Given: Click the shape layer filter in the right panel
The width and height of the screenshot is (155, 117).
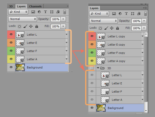Looking at the screenshot, I should pos(133,14).
